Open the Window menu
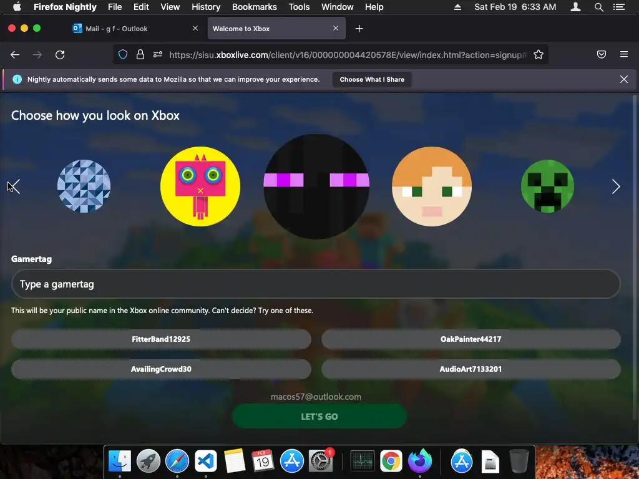 point(338,7)
